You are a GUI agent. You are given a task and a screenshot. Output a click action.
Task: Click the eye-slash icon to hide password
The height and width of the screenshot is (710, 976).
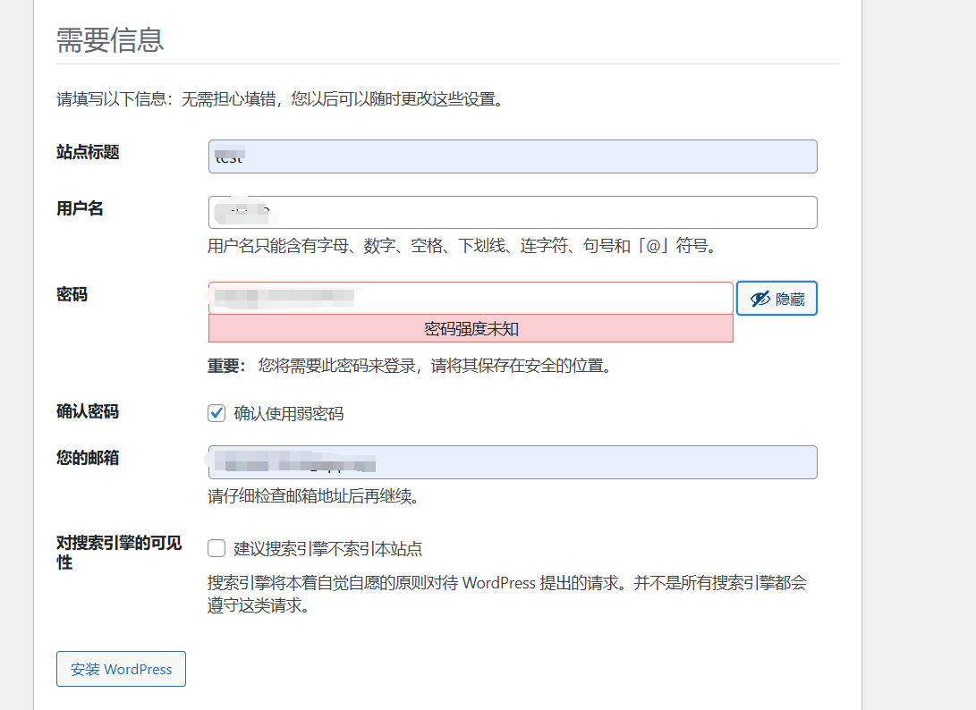pos(760,299)
